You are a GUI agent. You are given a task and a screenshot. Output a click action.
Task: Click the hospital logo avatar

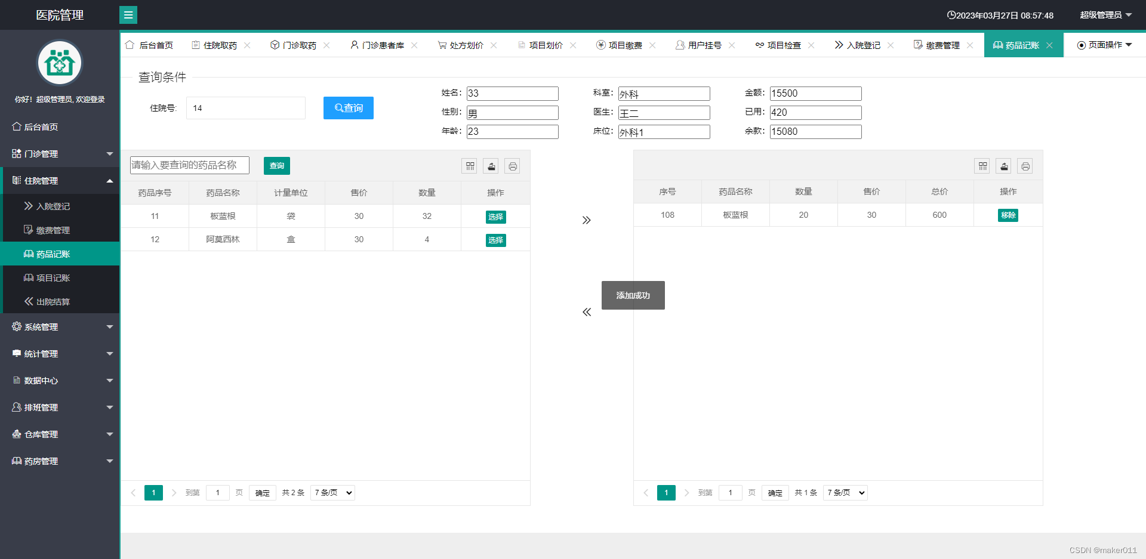point(60,63)
